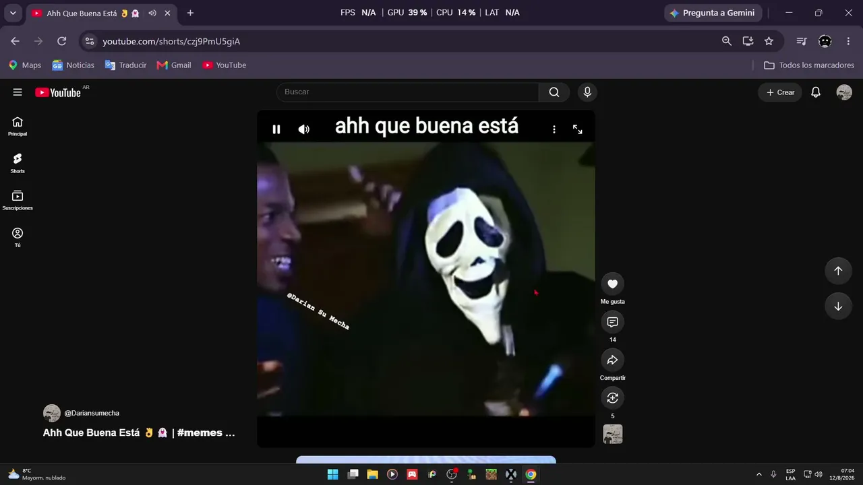The image size is (863, 485).
Task: Open YouTube notifications bell
Action: tap(816, 92)
